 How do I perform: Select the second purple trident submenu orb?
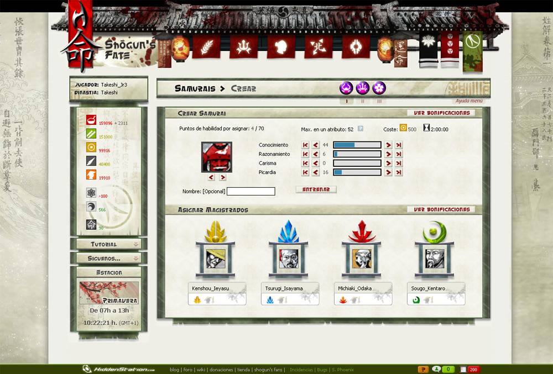tap(363, 88)
